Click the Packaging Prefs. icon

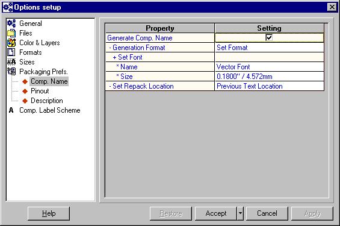coord(11,72)
